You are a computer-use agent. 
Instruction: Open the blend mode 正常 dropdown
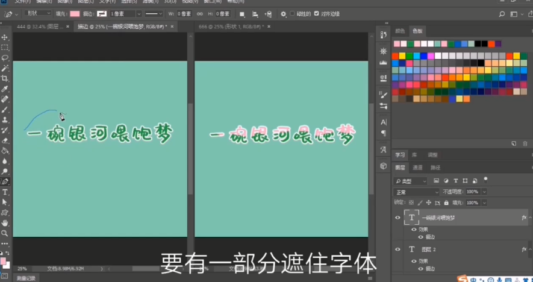click(416, 192)
